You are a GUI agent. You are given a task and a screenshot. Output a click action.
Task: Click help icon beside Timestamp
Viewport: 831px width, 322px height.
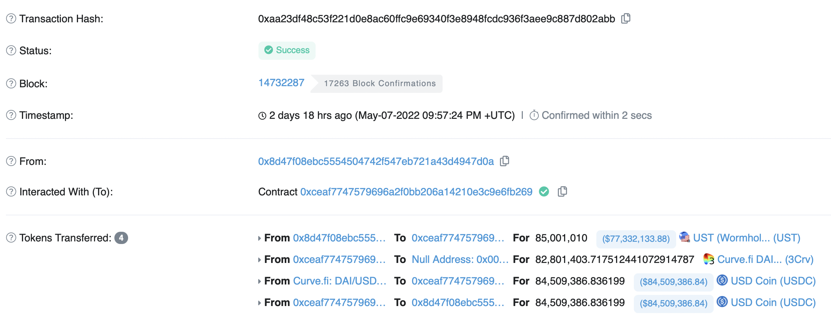11,115
